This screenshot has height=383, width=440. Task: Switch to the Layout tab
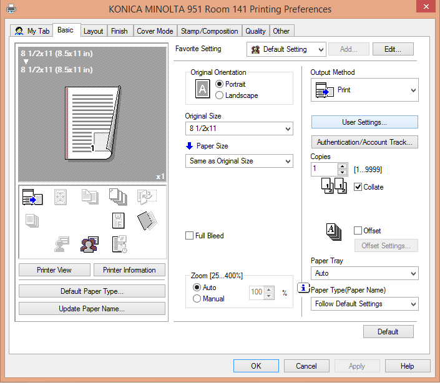tap(93, 31)
